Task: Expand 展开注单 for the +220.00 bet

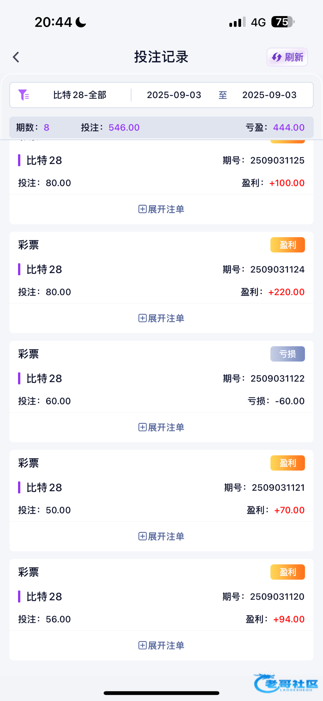Action: click(166, 318)
